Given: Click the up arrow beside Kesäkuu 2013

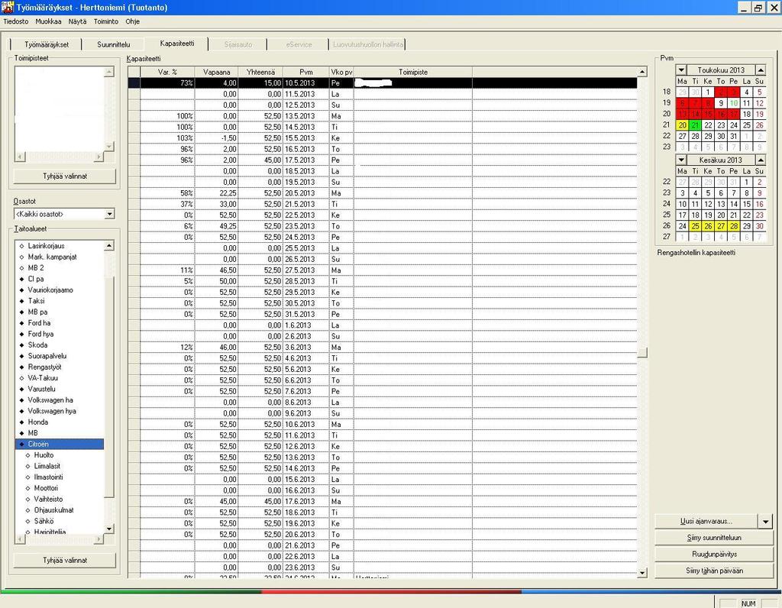Looking at the screenshot, I should tap(761, 160).
